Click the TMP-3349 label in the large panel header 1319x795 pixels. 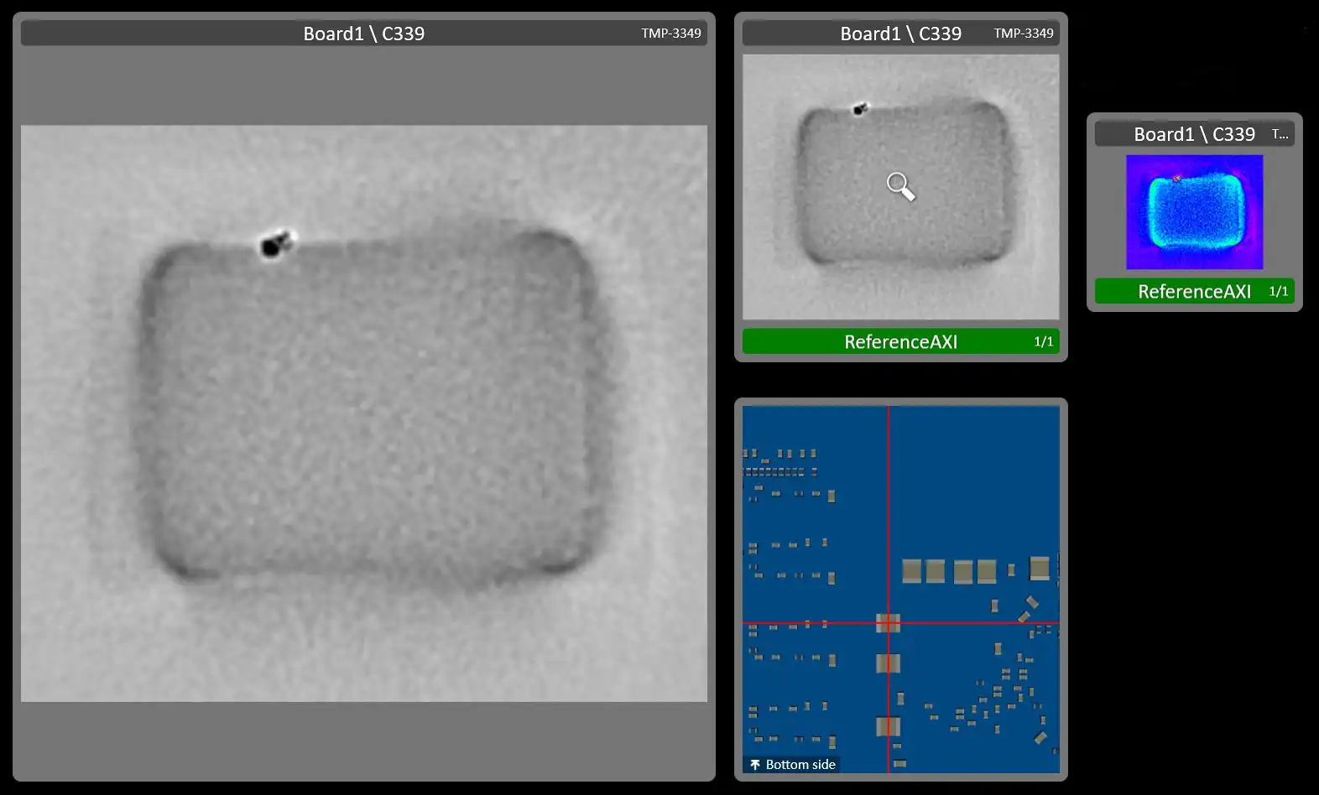tap(671, 34)
